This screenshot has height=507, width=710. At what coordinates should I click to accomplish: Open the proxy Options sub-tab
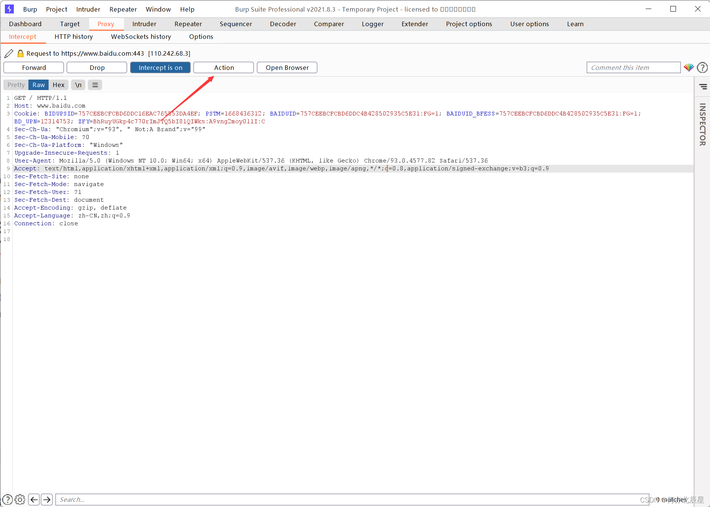(201, 37)
